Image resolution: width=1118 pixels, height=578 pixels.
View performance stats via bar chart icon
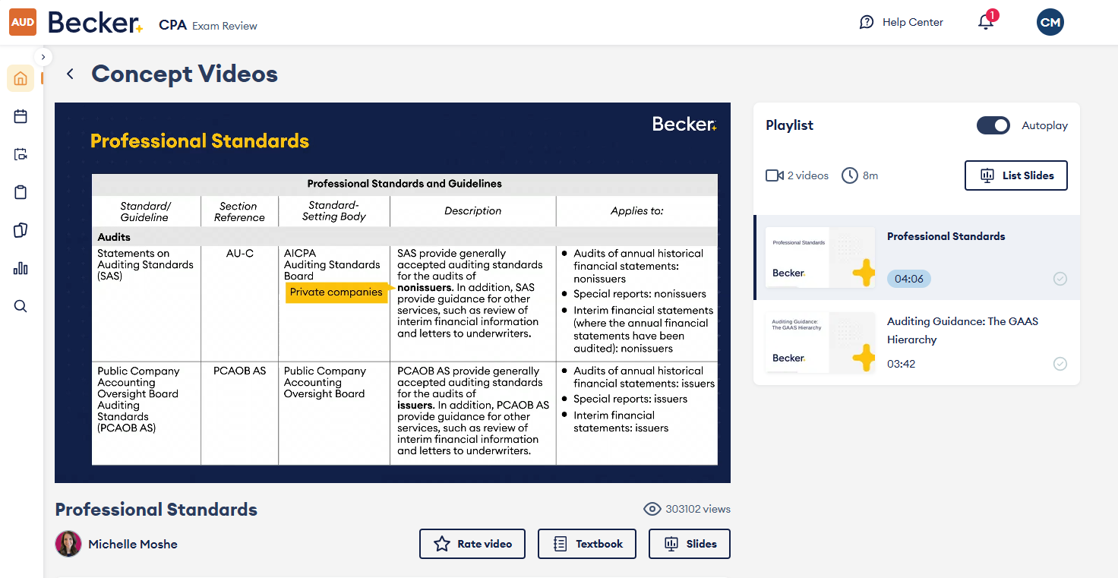point(20,267)
